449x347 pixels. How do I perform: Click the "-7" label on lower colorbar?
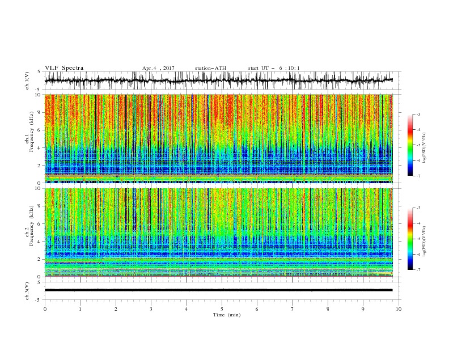pos(418,270)
